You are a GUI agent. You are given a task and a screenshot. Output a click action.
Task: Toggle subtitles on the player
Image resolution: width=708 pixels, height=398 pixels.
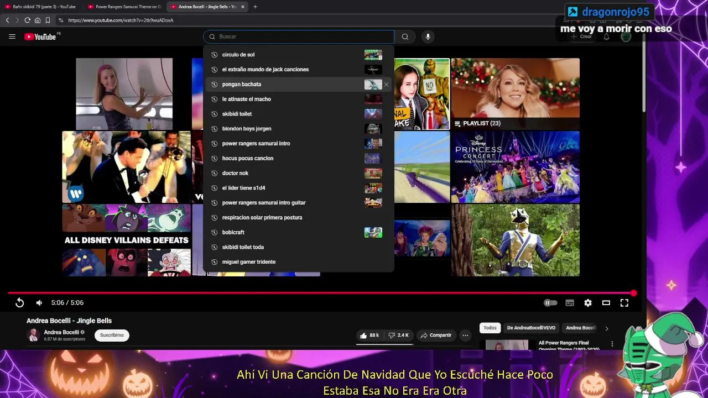tap(570, 302)
